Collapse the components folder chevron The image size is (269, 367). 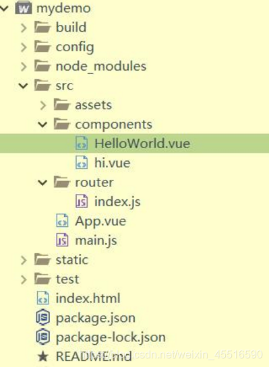pos(42,125)
